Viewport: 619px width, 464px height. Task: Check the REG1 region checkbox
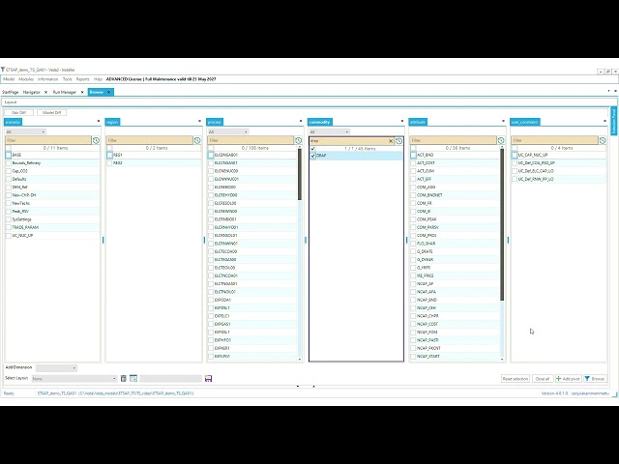pos(109,155)
